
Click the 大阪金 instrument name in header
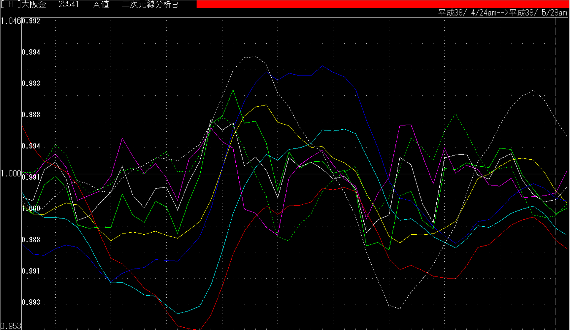[x=34, y=5]
